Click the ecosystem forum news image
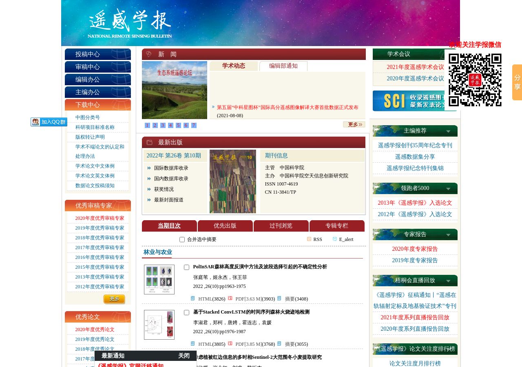 [175, 90]
